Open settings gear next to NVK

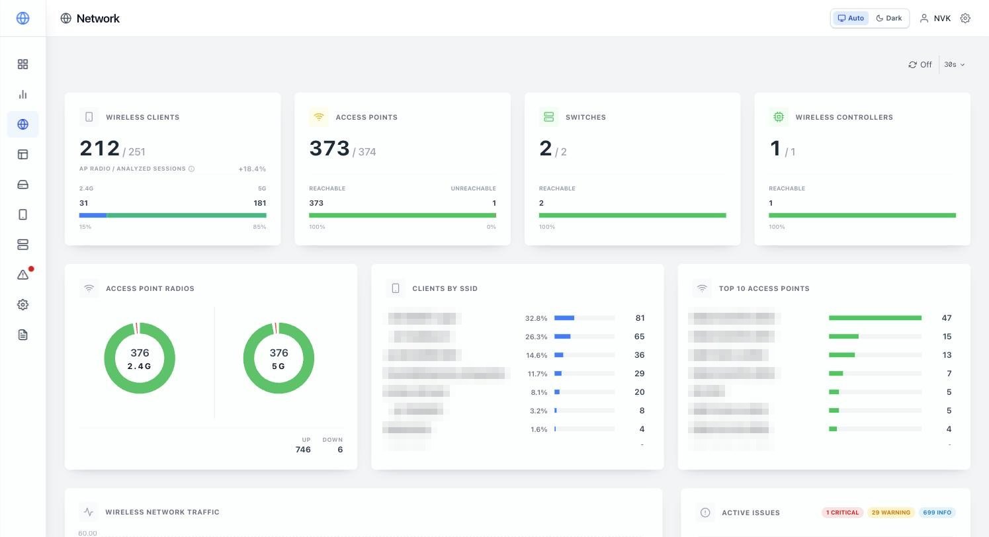(x=965, y=19)
